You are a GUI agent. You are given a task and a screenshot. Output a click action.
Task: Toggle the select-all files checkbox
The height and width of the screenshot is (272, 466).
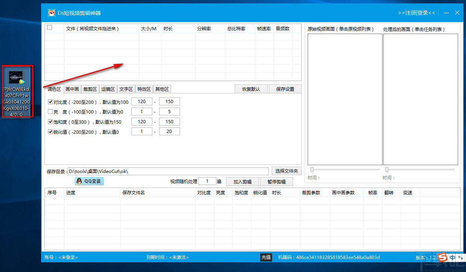tap(49, 28)
